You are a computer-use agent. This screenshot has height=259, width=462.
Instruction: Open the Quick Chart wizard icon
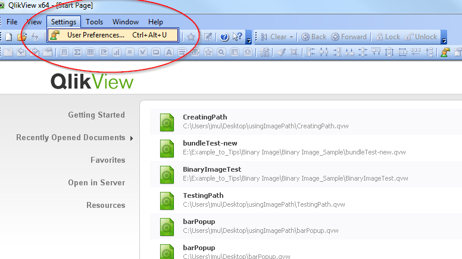264,52
